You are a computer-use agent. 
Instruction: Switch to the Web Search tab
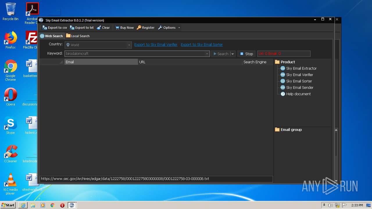51,36
